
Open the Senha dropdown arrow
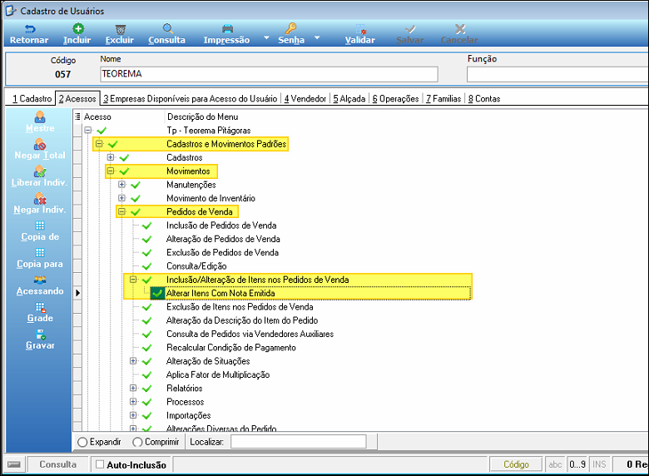tap(317, 37)
